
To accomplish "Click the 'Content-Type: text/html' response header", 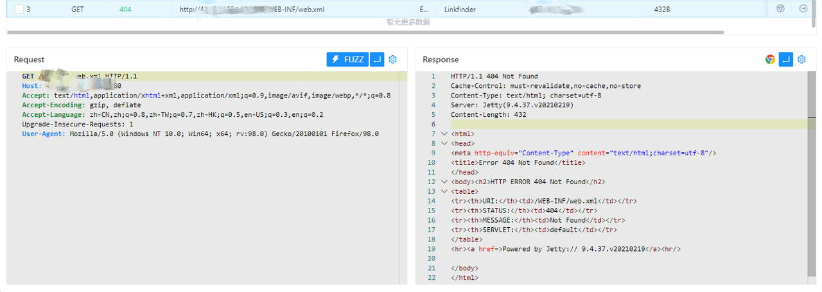I will pos(526,96).
